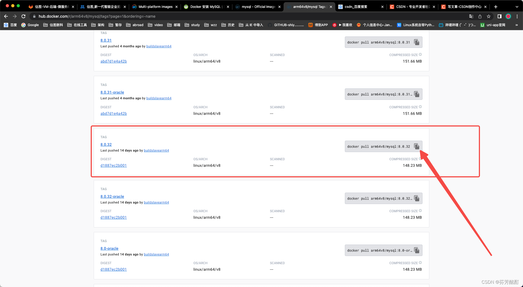This screenshot has height=287, width=523.
Task: Open the 8.0-oracle tag link
Action: tap(110, 248)
